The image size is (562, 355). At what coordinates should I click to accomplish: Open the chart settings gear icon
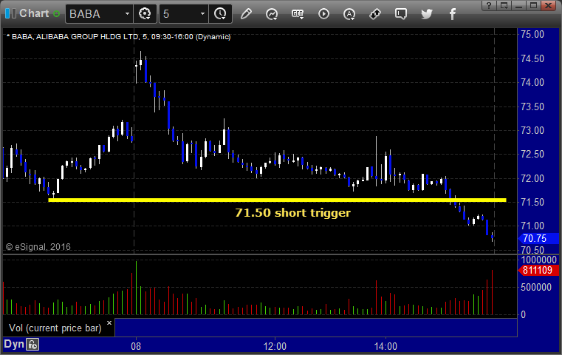(x=145, y=14)
